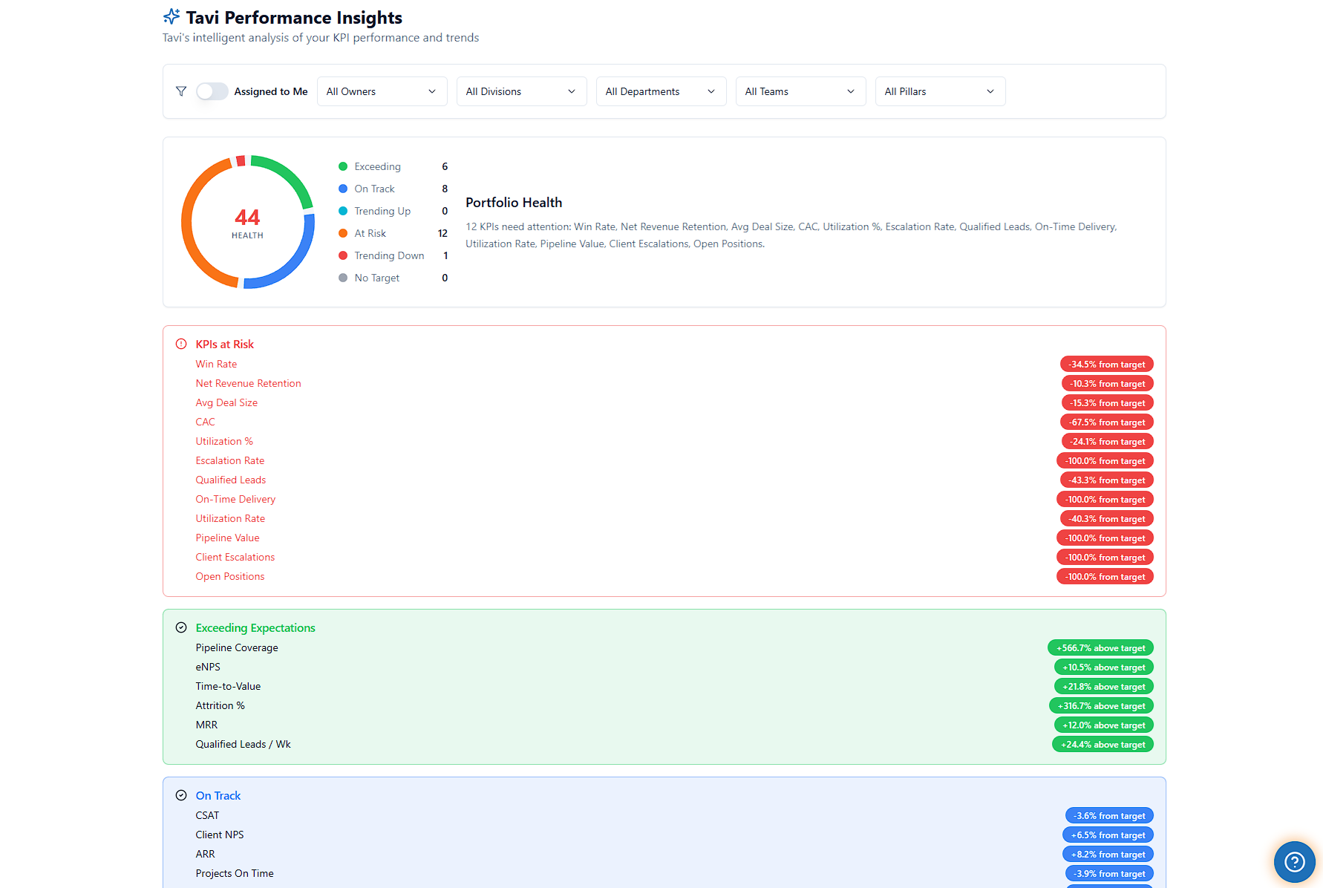The width and height of the screenshot is (1323, 888).
Task: Click the health score donut chart
Action: pyautogui.click(x=248, y=222)
